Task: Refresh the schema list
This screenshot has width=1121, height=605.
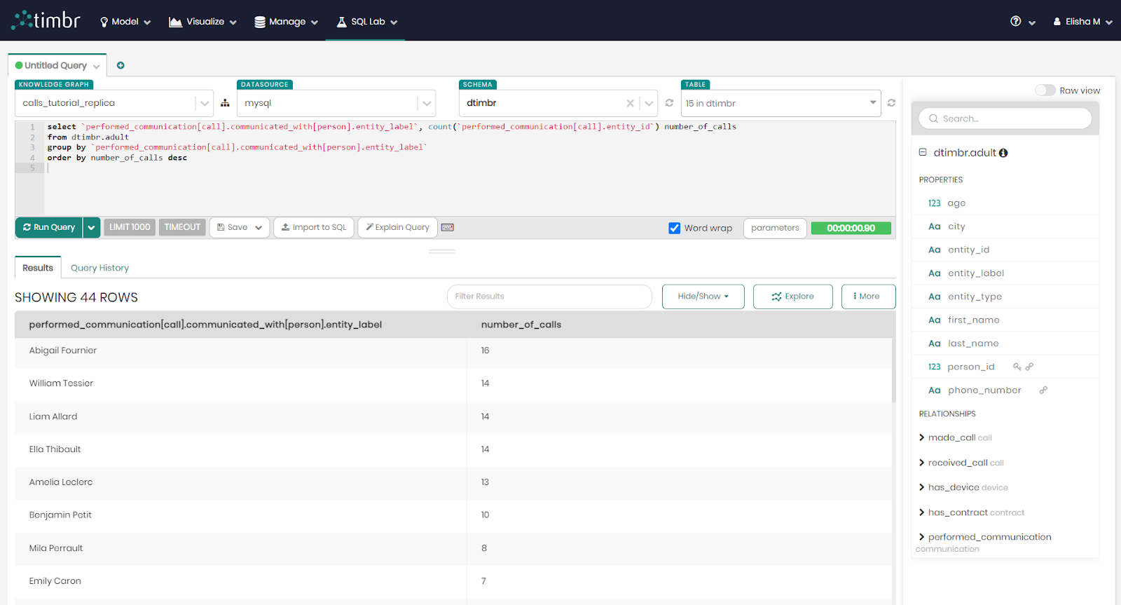Action: 669,103
